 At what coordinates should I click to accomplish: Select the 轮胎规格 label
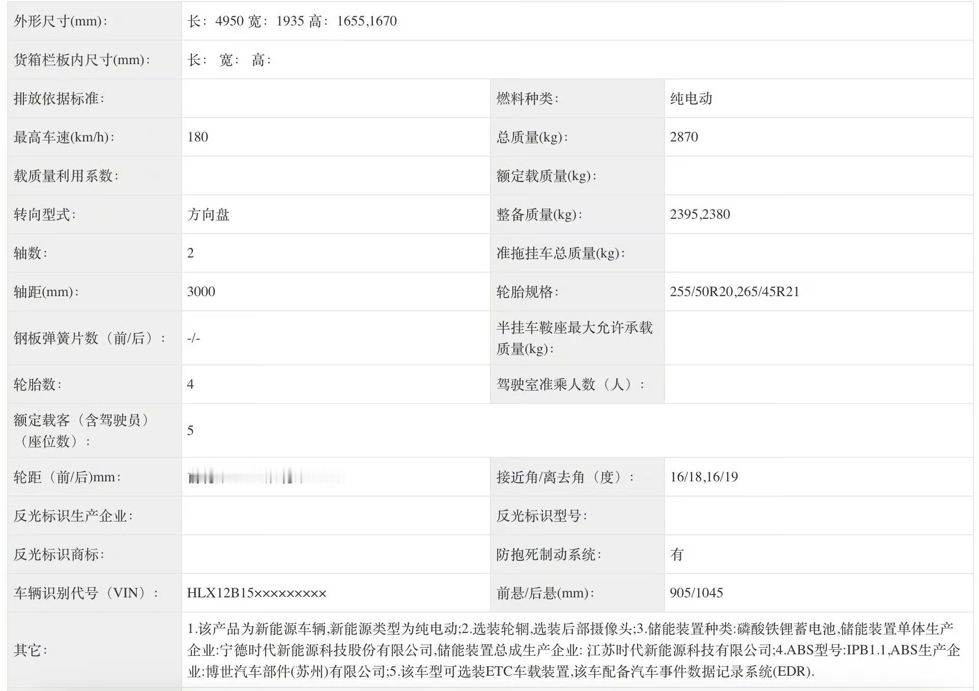coord(528,292)
